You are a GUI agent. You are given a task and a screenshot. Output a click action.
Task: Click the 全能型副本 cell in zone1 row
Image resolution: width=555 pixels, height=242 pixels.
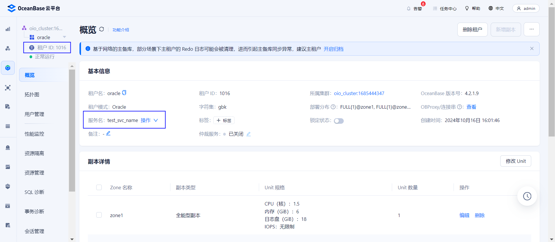pyautogui.click(x=188, y=215)
